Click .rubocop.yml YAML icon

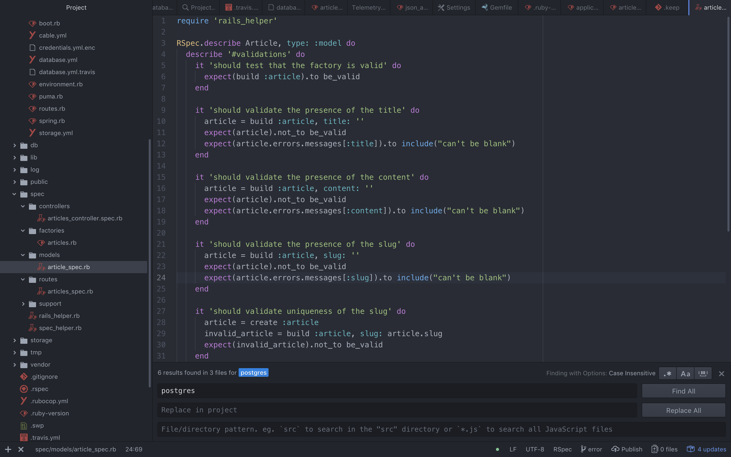point(24,401)
